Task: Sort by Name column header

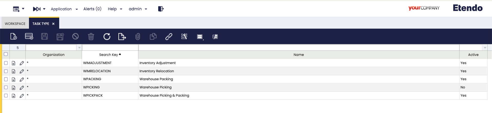Action: [299, 55]
